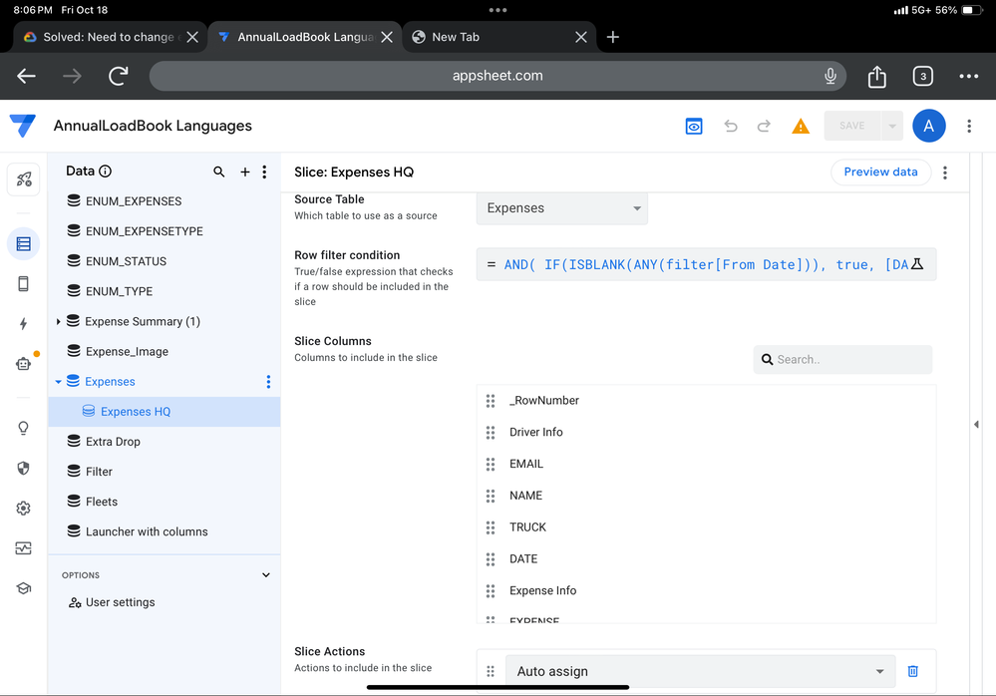The height and width of the screenshot is (696, 996).
Task: Open a new browser tab with plus
Action: point(612,37)
